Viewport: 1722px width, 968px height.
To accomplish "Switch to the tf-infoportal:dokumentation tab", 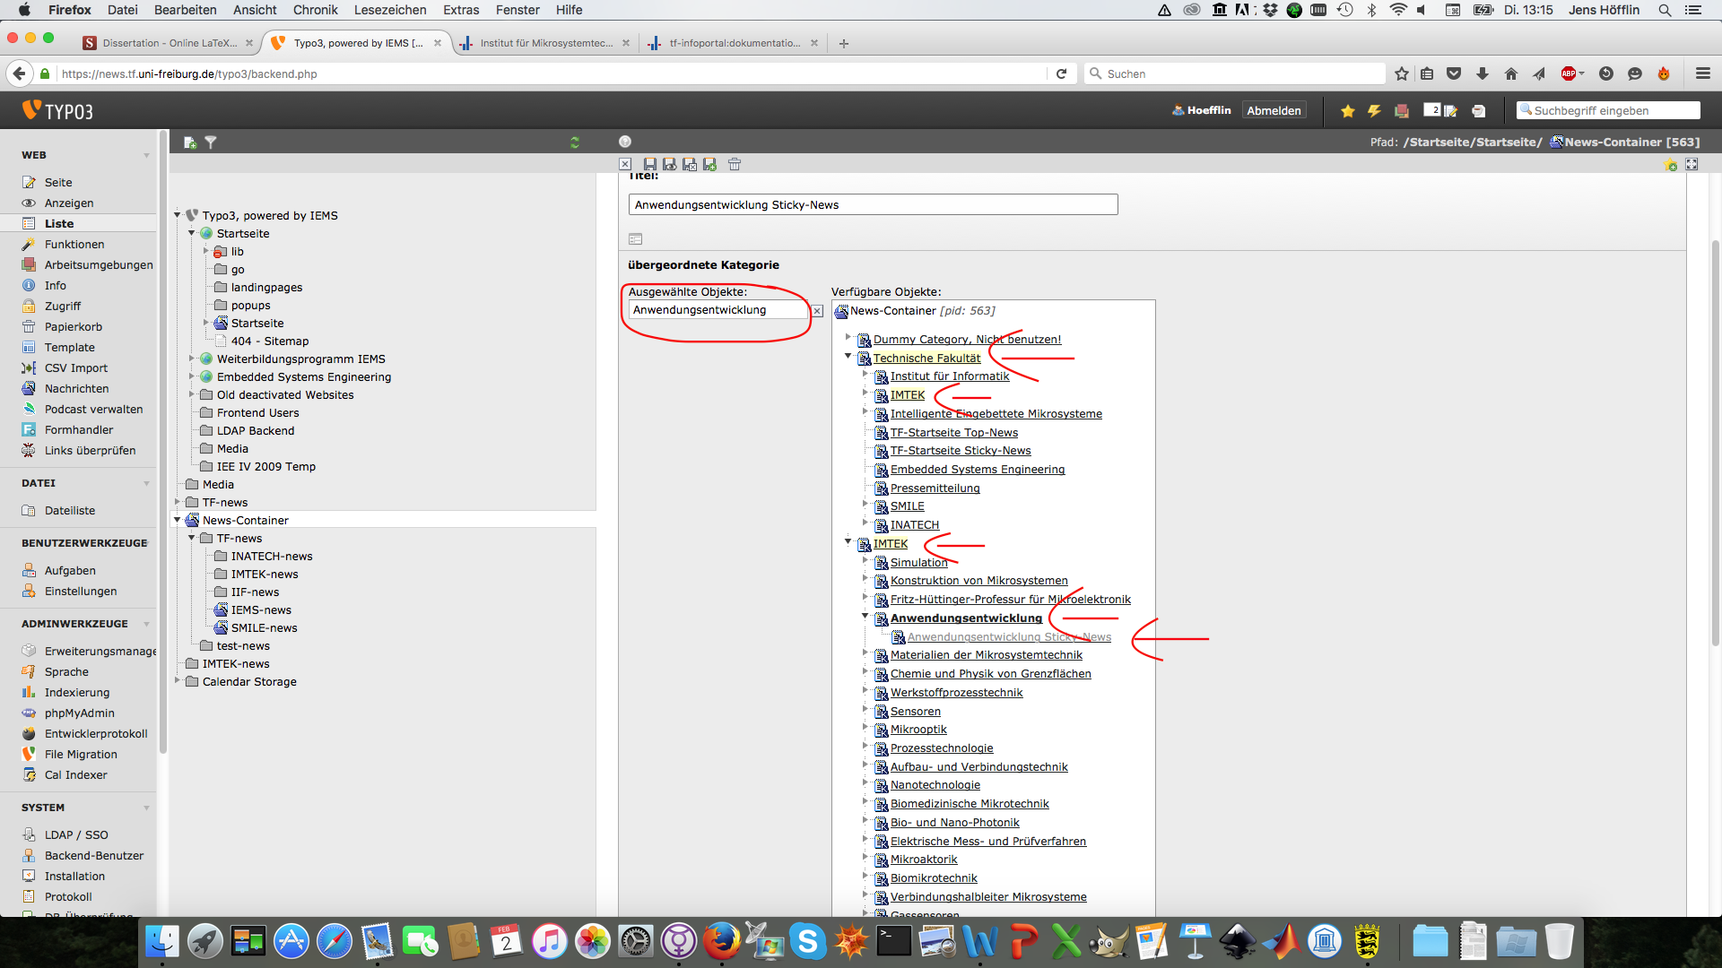I will click(734, 43).
